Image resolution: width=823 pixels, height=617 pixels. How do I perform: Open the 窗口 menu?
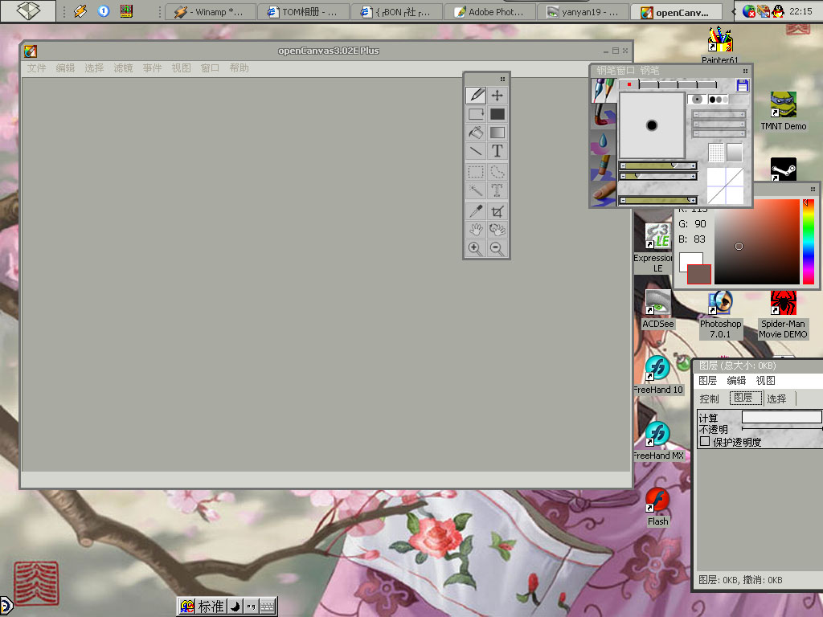click(x=210, y=67)
